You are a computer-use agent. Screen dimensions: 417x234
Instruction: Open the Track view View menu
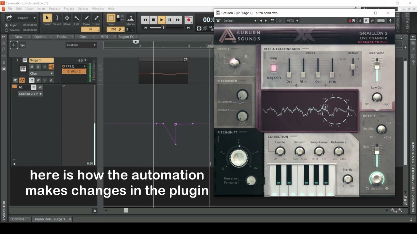point(20,37)
